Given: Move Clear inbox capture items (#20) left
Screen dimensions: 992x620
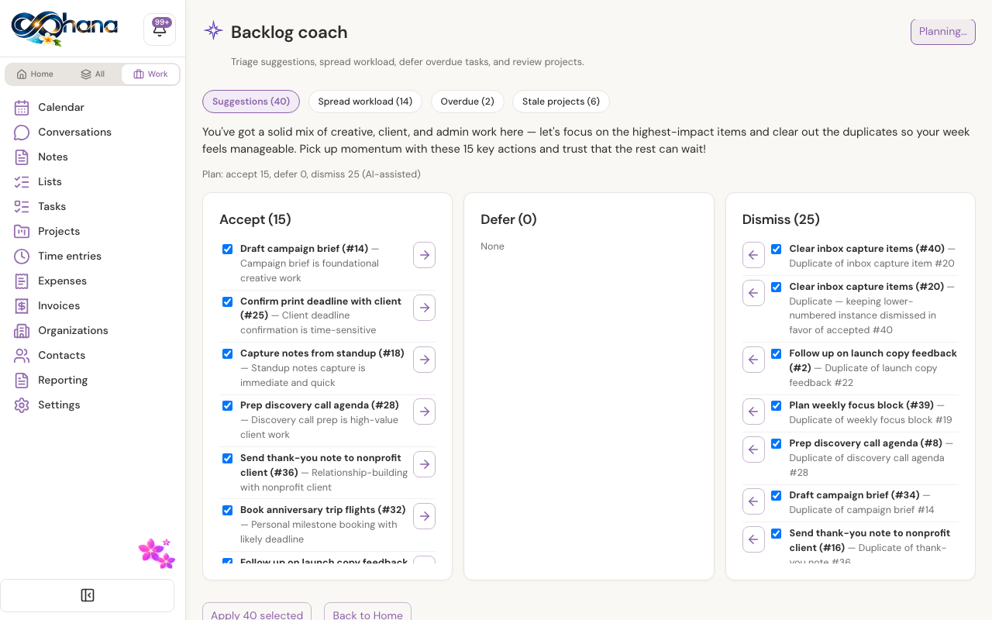Looking at the screenshot, I should pyautogui.click(x=753, y=293).
